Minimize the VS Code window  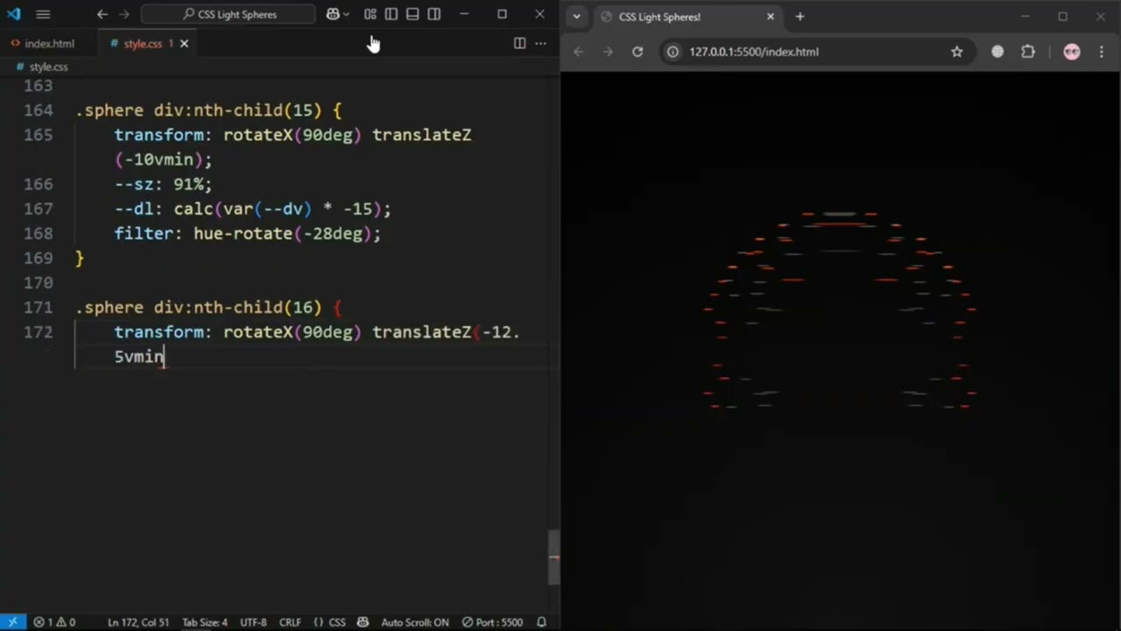click(464, 14)
